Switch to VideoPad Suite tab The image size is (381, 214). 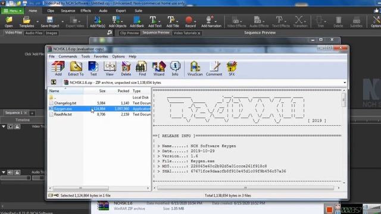coord(138,11)
